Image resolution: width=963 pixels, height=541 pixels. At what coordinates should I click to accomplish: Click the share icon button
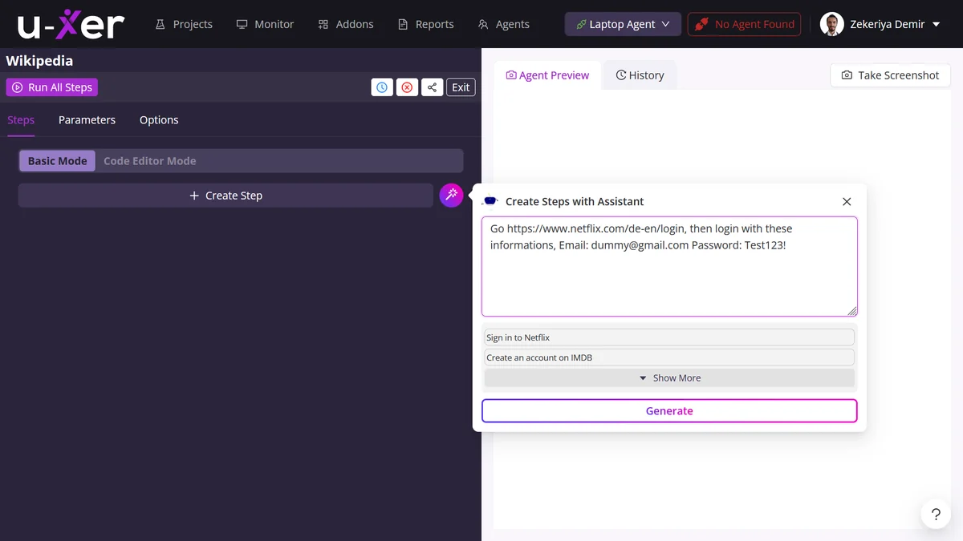(432, 87)
